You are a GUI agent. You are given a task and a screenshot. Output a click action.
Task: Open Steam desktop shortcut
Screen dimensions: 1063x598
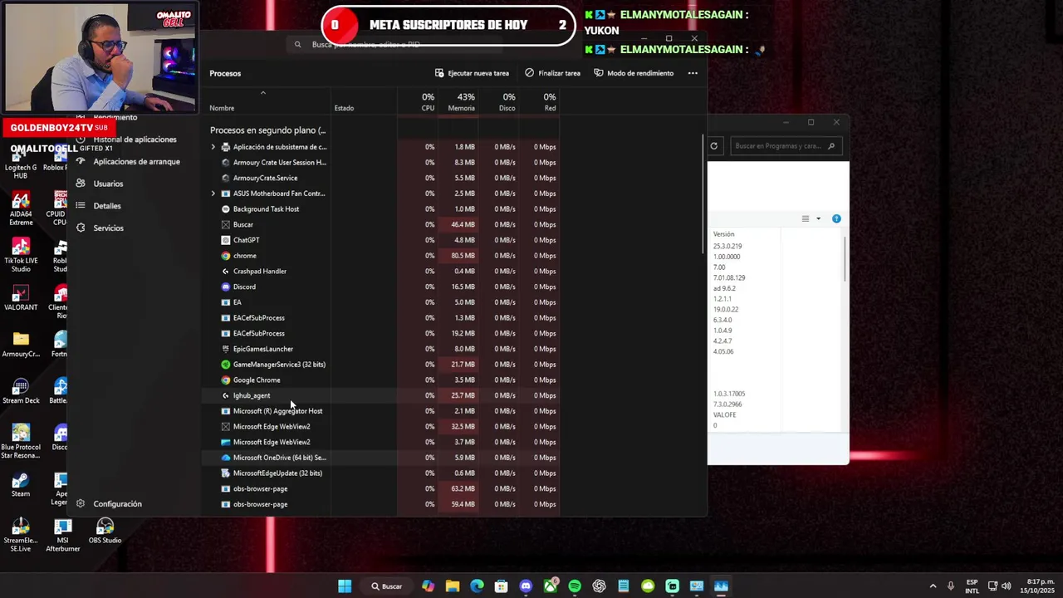tap(21, 485)
